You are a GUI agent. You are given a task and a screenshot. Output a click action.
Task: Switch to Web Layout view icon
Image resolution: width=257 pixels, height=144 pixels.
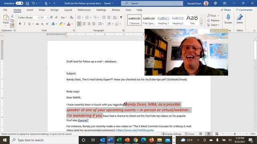[217, 134]
